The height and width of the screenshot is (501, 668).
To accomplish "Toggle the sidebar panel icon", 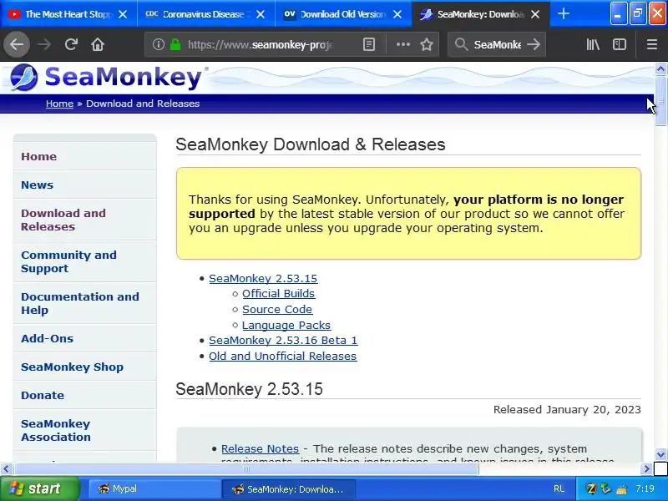I will click(x=620, y=44).
